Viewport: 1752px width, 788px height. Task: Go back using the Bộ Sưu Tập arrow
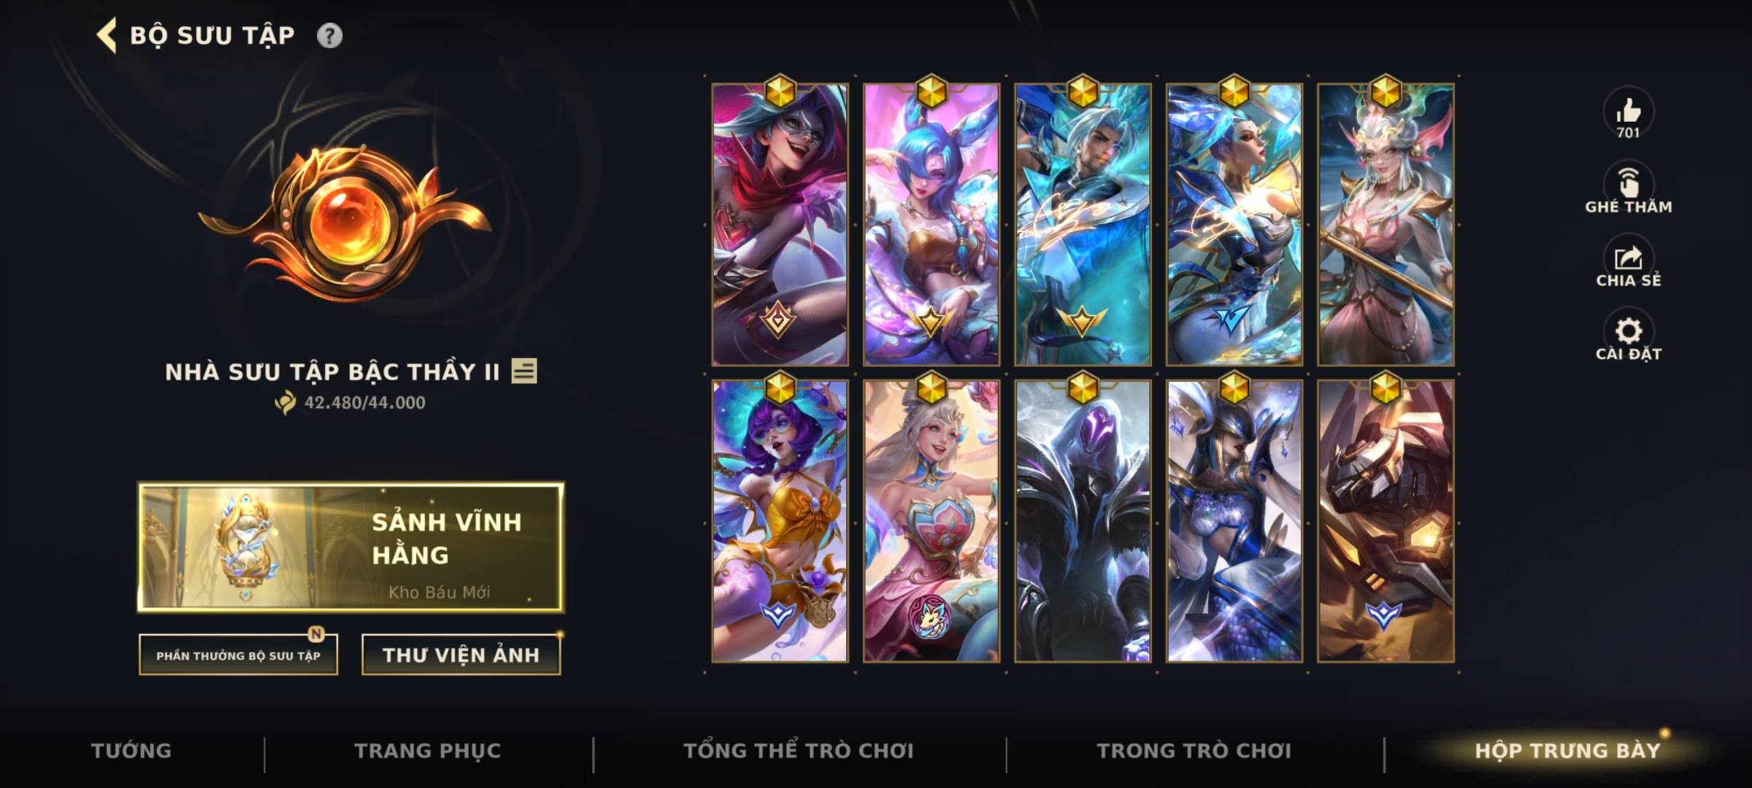pos(107,36)
